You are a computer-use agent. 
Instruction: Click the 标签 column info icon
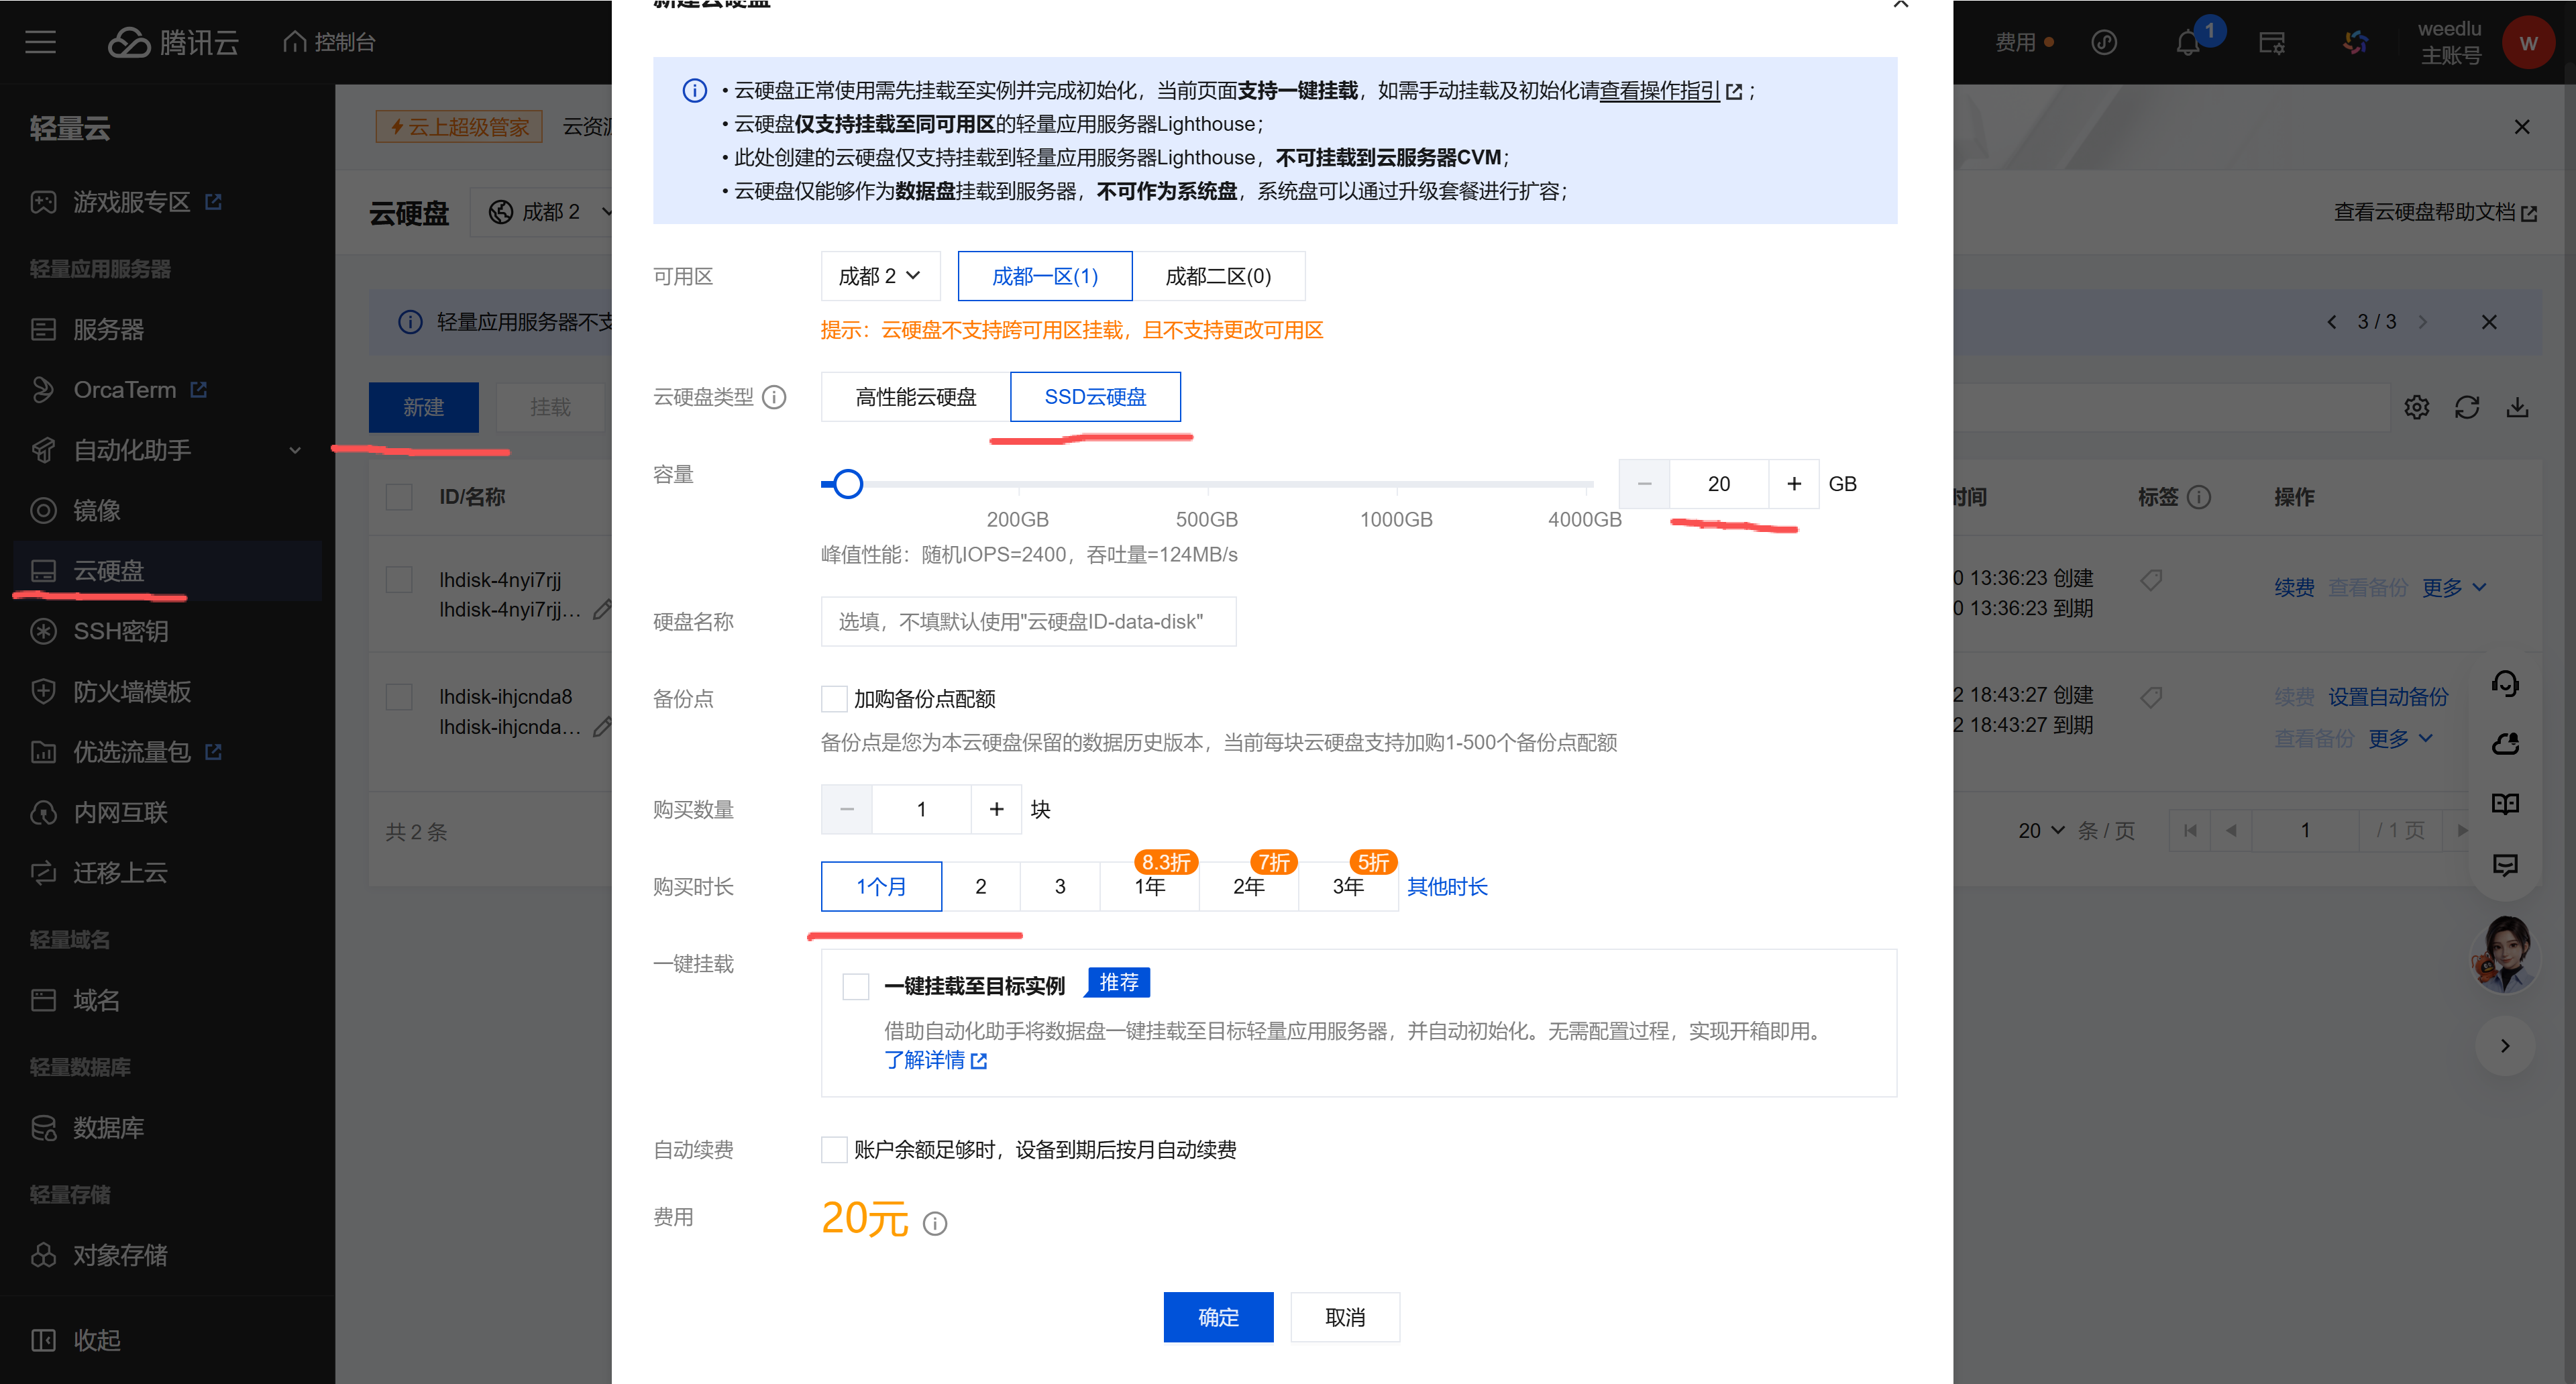[2199, 497]
